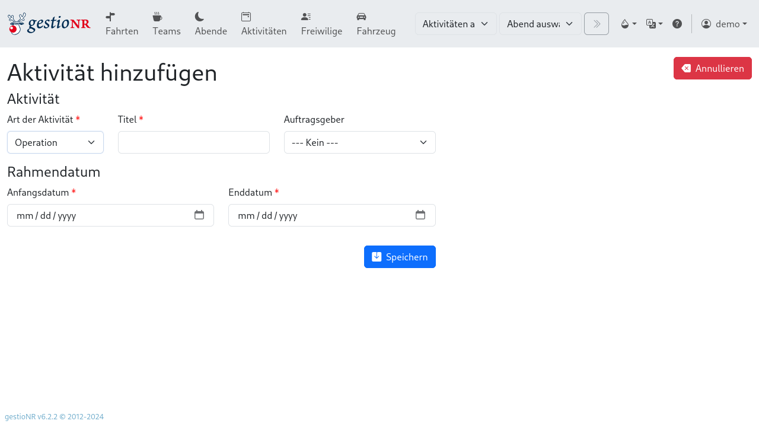Image resolution: width=759 pixels, height=427 pixels.
Task: Click the Abende moon icon
Action: pos(199,17)
